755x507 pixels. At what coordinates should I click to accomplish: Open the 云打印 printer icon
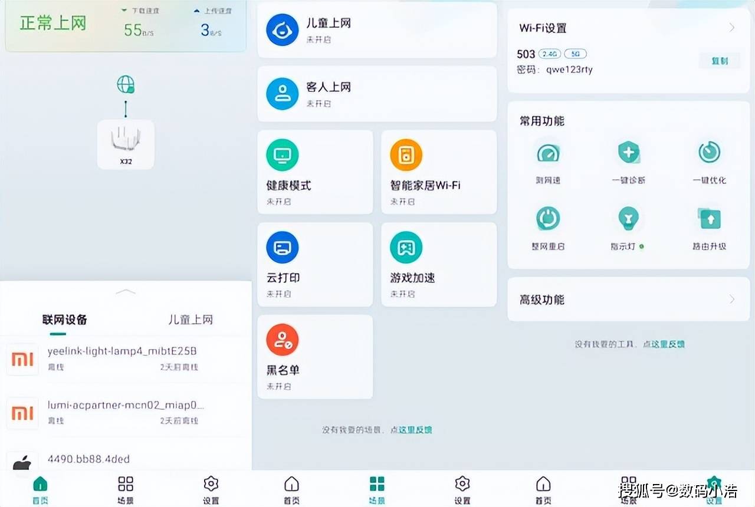[x=282, y=248]
